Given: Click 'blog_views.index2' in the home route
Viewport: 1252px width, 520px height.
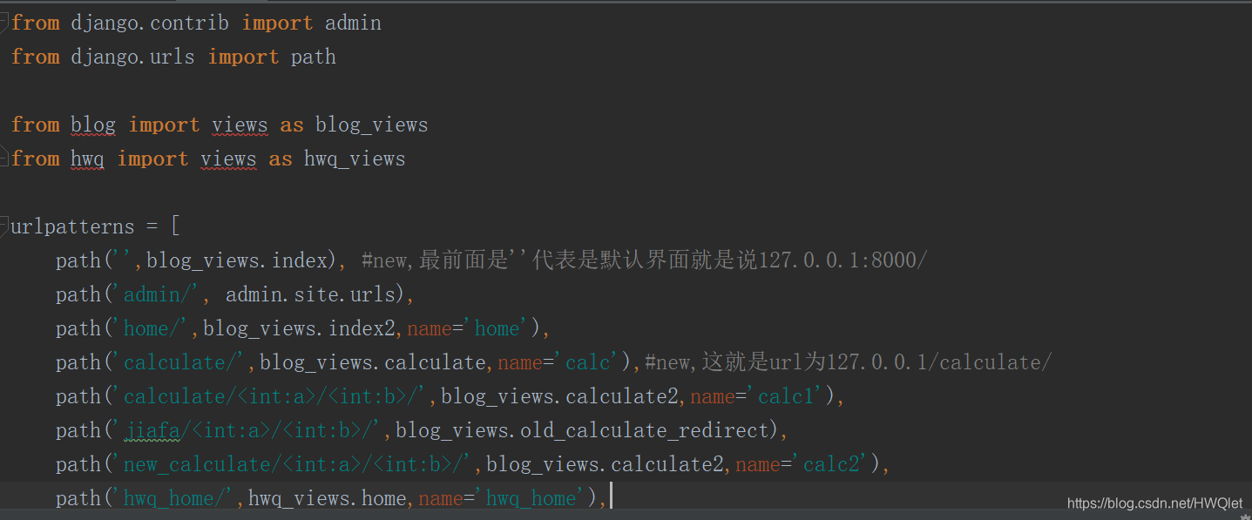Looking at the screenshot, I should coord(299,328).
